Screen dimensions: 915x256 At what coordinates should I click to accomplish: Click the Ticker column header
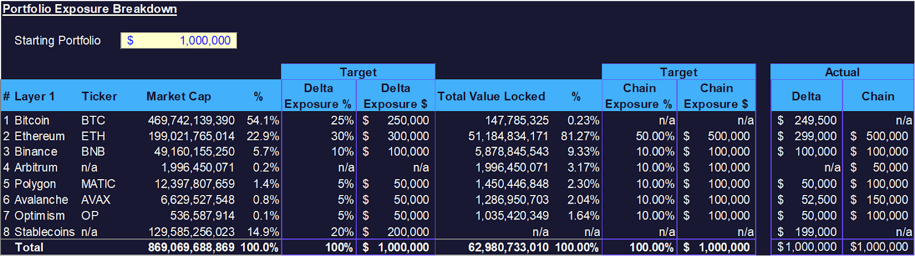(x=99, y=96)
